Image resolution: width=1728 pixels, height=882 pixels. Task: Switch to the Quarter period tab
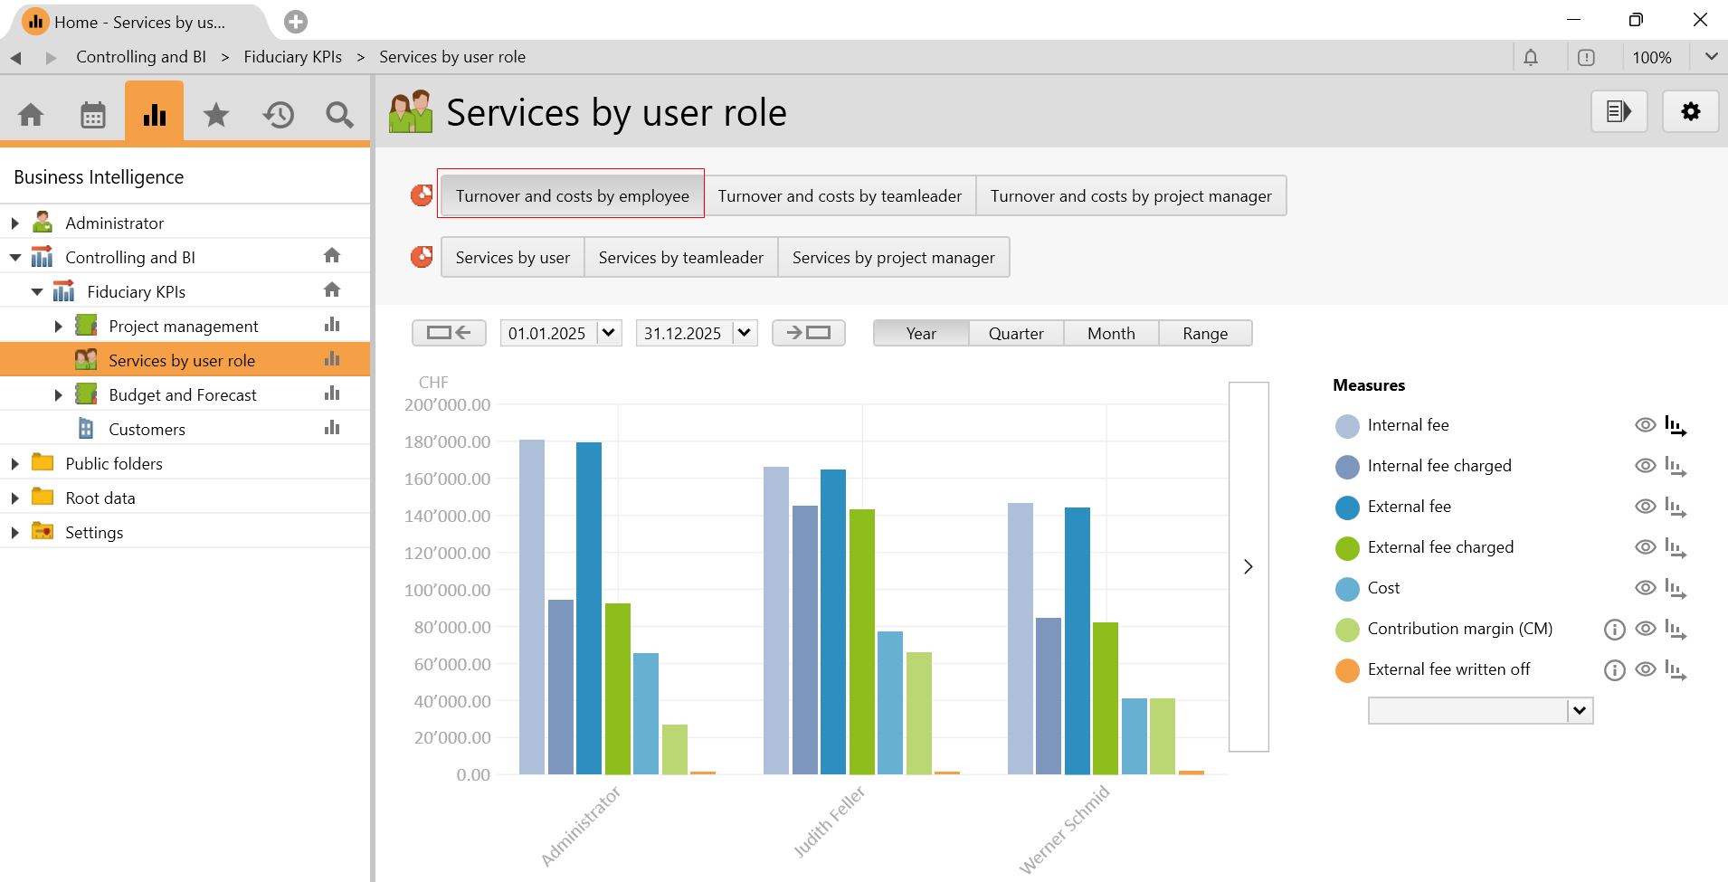coord(1015,334)
